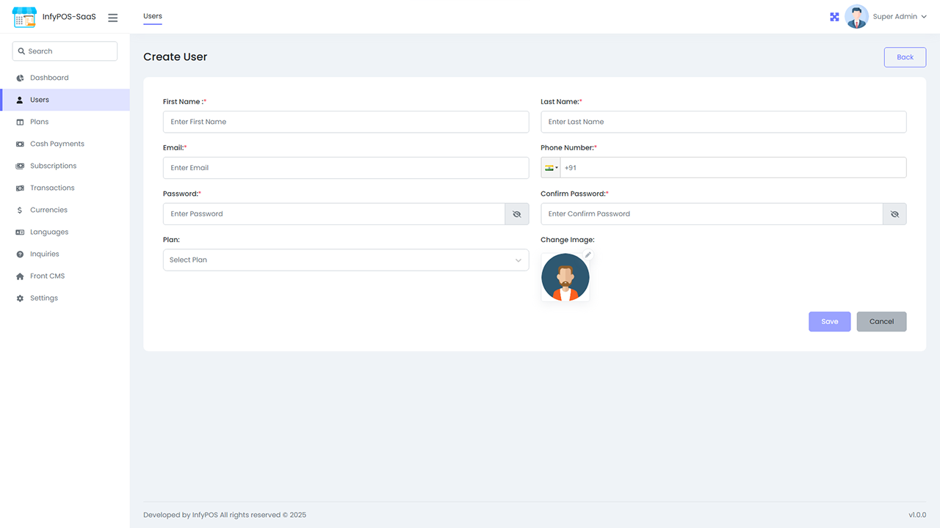Click the Languages sidebar icon
This screenshot has width=940, height=528.
pyautogui.click(x=18, y=232)
